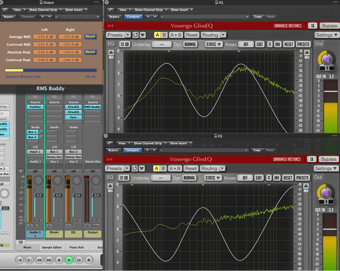Open Show Channel Strip dropdown in Output window
340x271 pixels.
45,10
